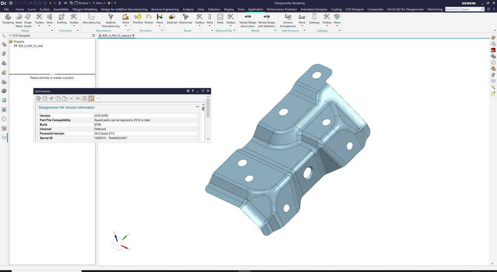Launch Additive Manufacturing application

[111, 20]
